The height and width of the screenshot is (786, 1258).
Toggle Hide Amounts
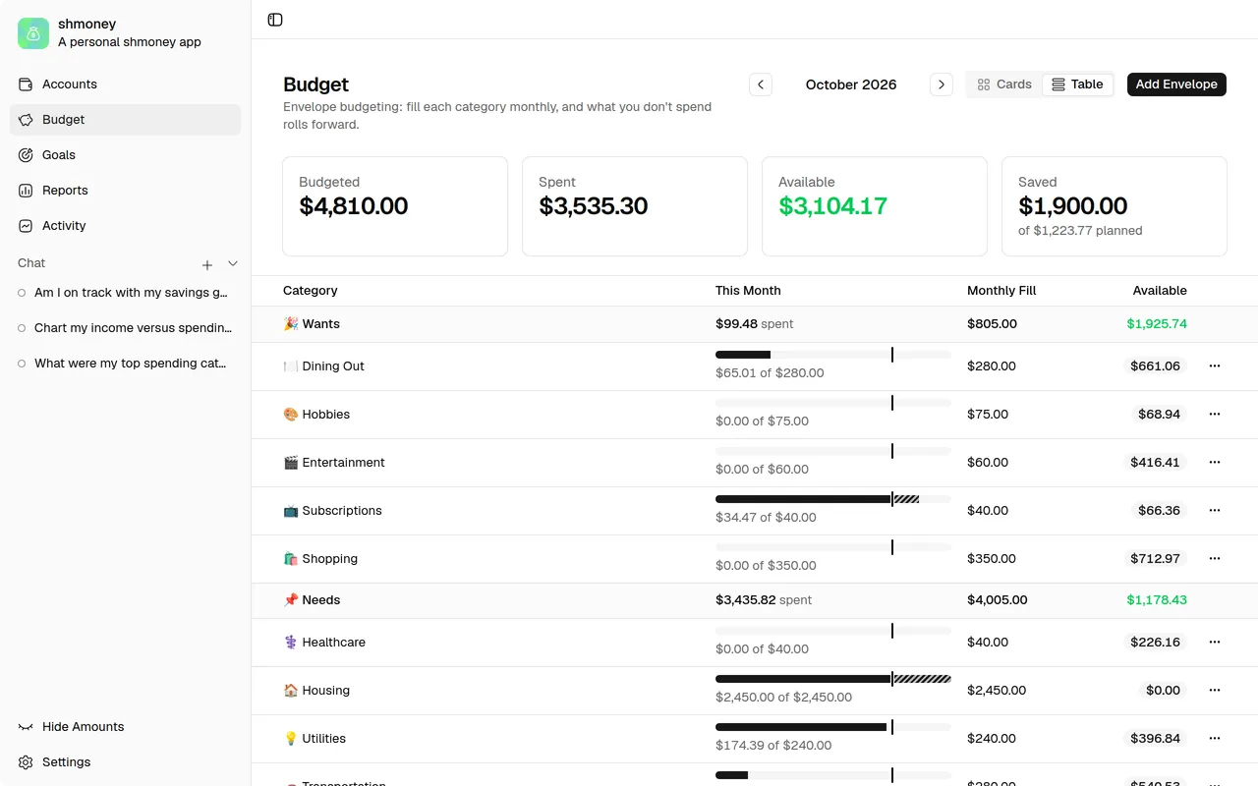click(125, 727)
